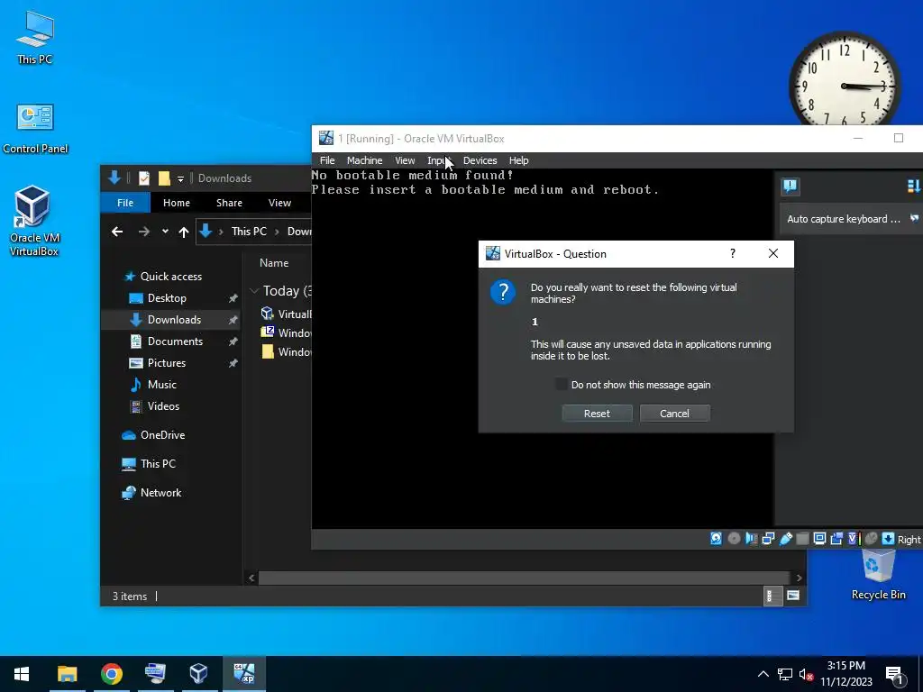923x692 pixels.
Task: Click the network adapters status icon
Action: tap(768, 539)
